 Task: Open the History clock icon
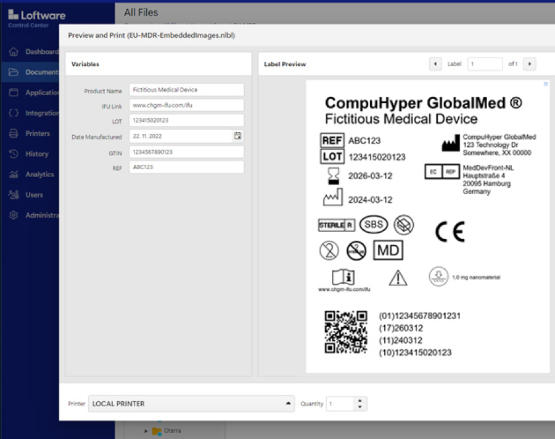[x=14, y=154]
